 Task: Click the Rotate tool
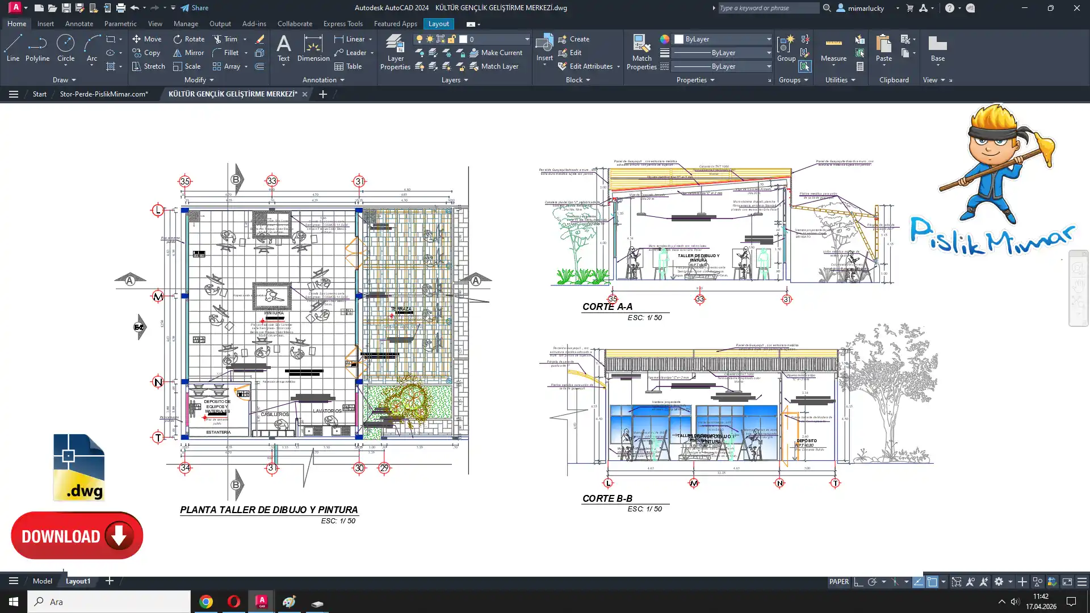pyautogui.click(x=188, y=39)
